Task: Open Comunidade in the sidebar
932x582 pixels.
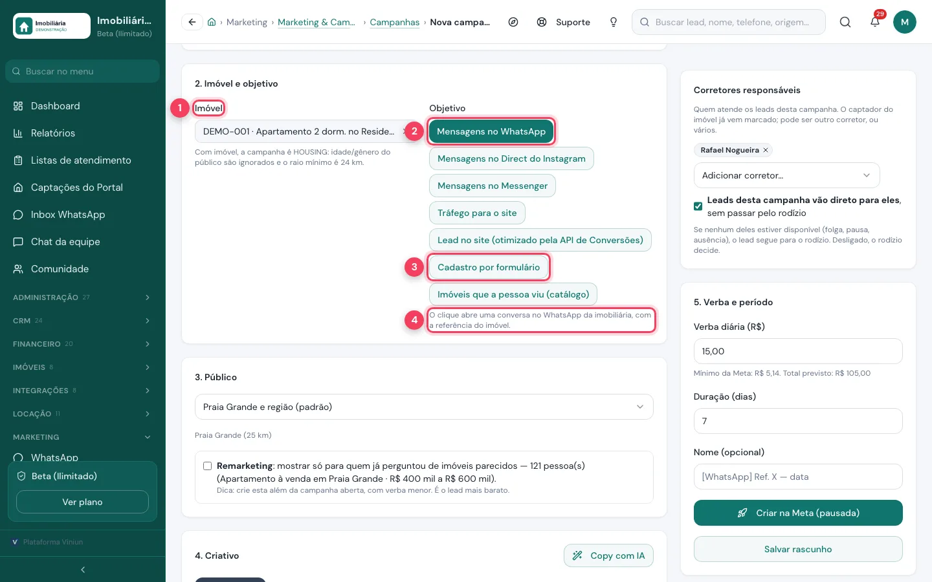Action: coord(83,269)
